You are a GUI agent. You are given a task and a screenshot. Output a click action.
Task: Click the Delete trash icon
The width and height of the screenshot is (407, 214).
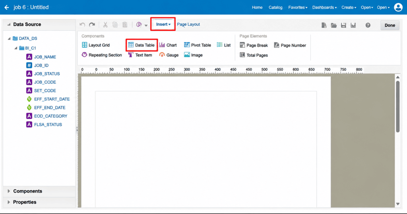tap(125, 25)
